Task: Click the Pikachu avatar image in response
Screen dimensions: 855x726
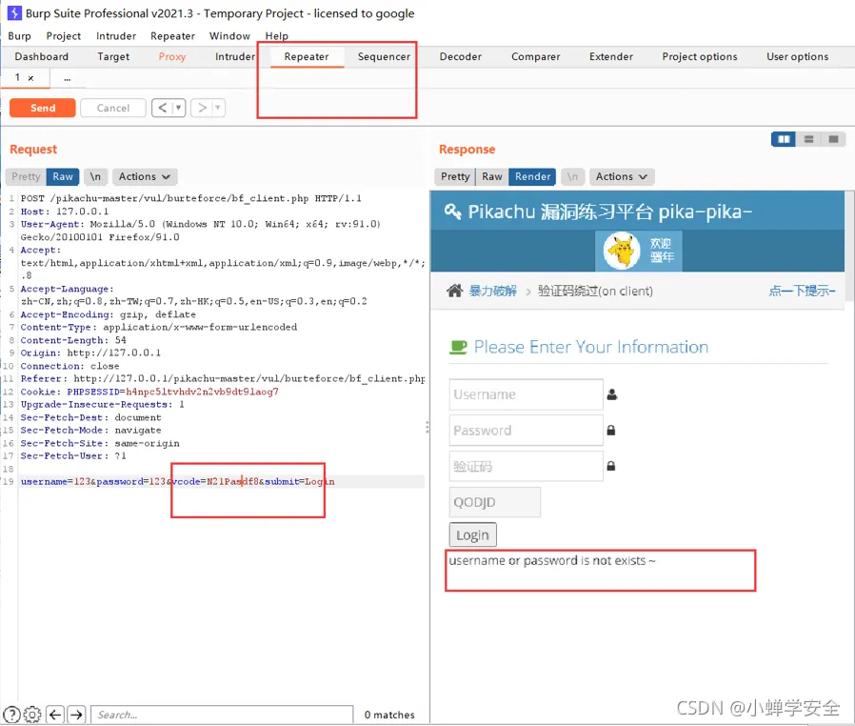Action: click(622, 251)
